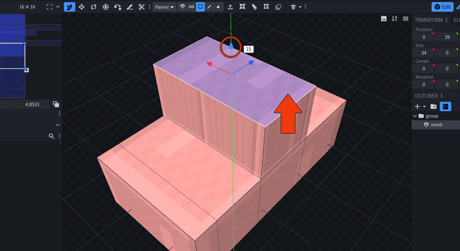Click the blue Y-axis gizmo arrow

point(231,46)
